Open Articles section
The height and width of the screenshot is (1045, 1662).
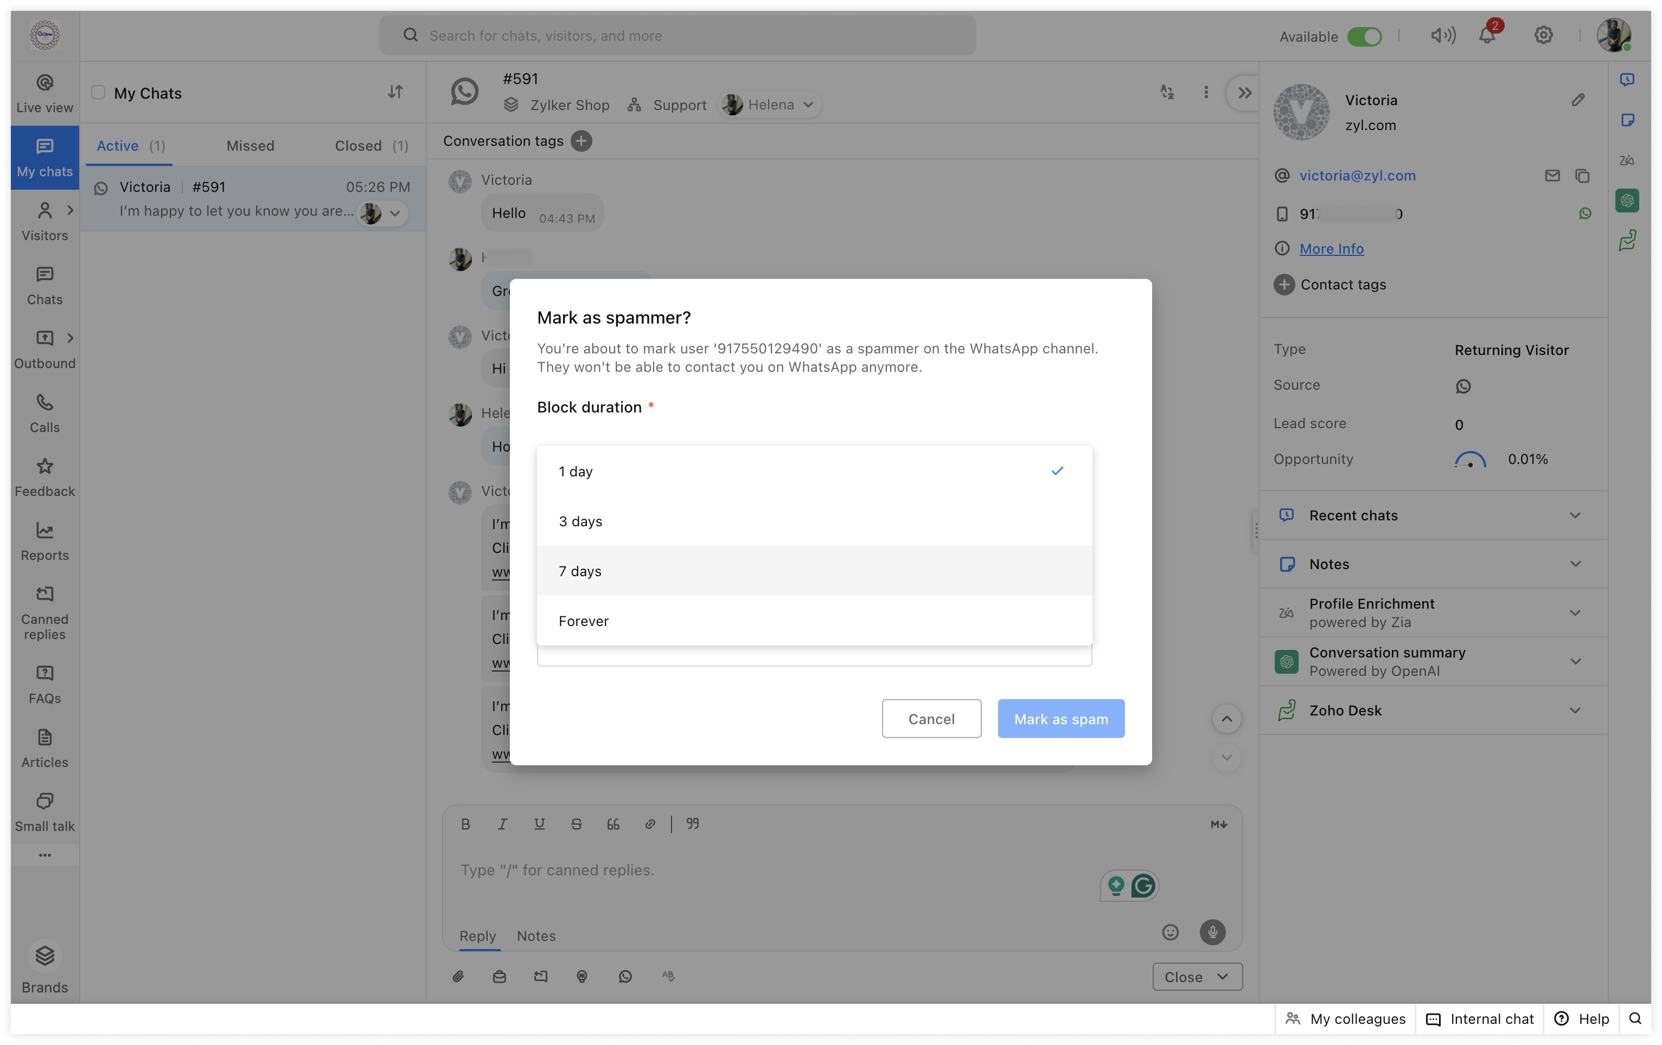click(45, 749)
